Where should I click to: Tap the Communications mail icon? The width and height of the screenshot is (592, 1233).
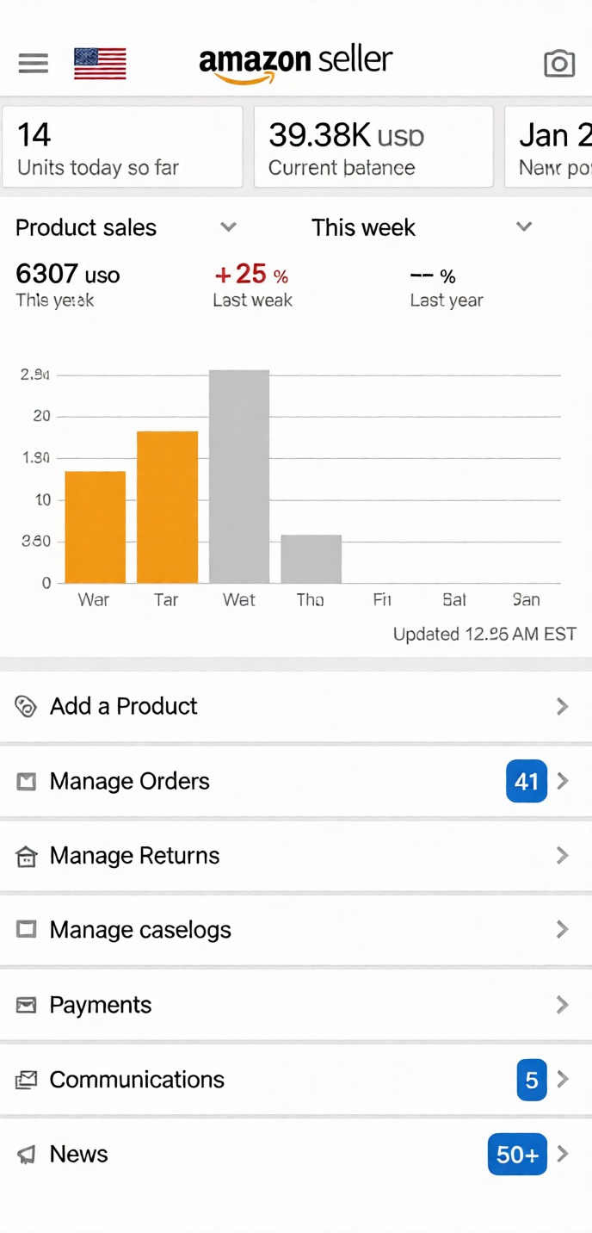click(x=27, y=1080)
